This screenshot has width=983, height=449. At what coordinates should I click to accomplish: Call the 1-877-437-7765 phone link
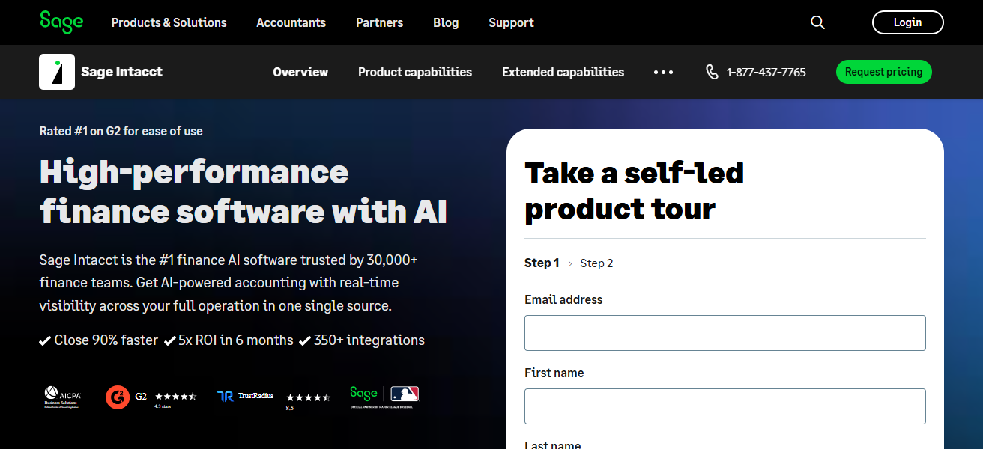click(x=766, y=72)
